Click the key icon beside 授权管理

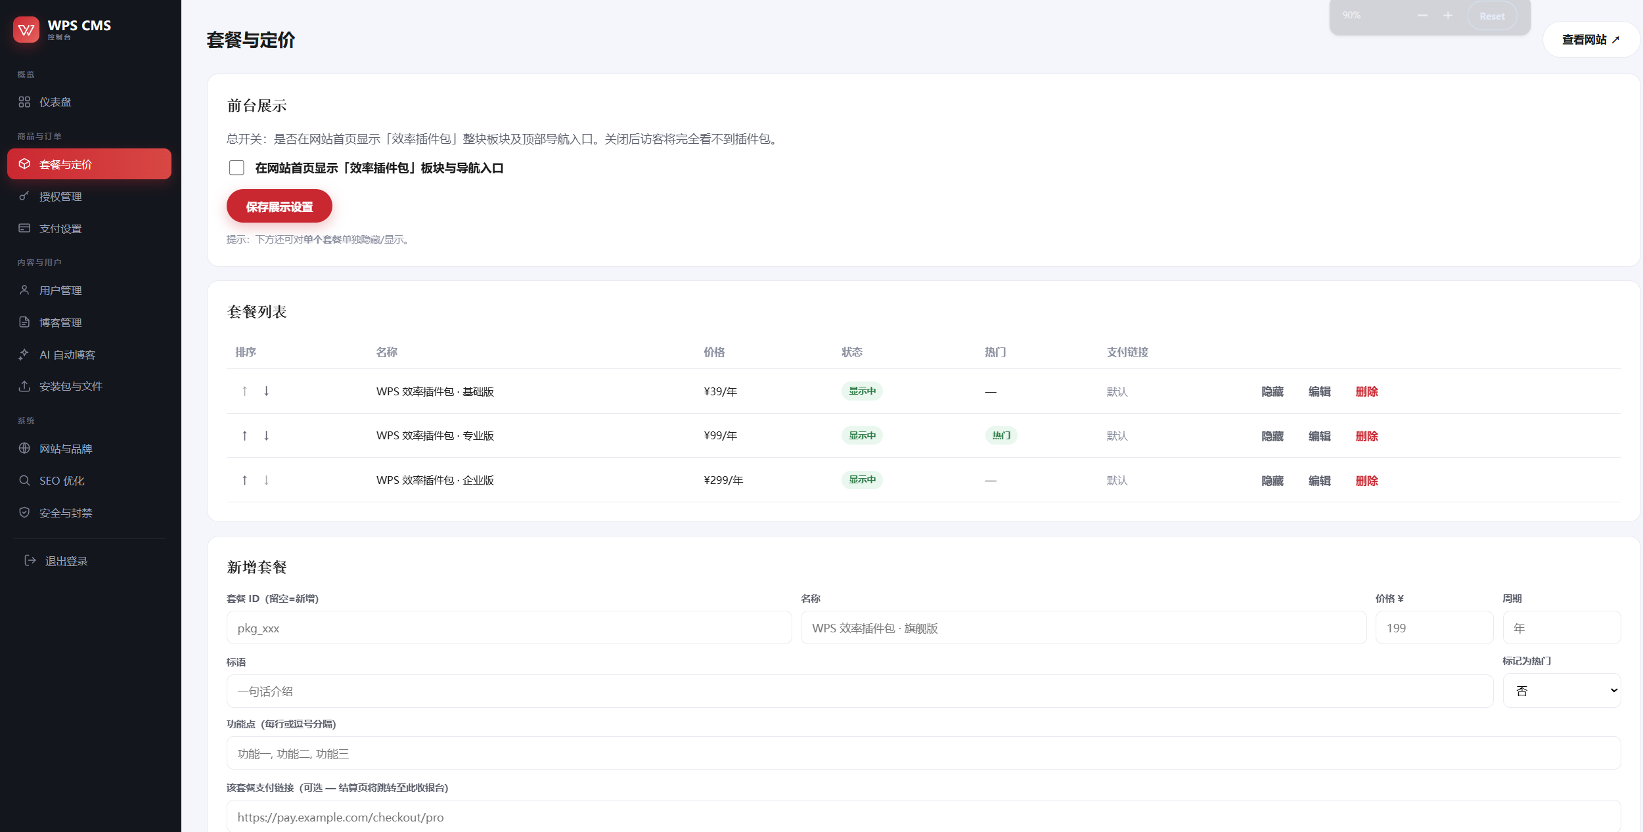click(x=24, y=196)
